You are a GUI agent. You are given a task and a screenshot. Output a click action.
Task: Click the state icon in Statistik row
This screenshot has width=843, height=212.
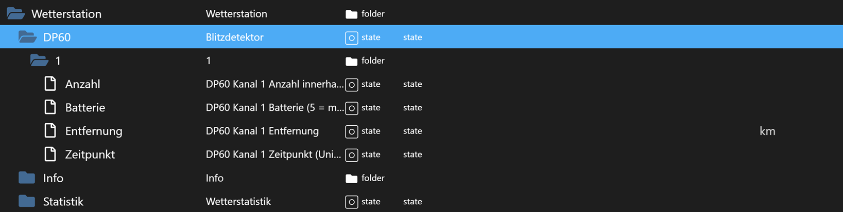tap(351, 202)
